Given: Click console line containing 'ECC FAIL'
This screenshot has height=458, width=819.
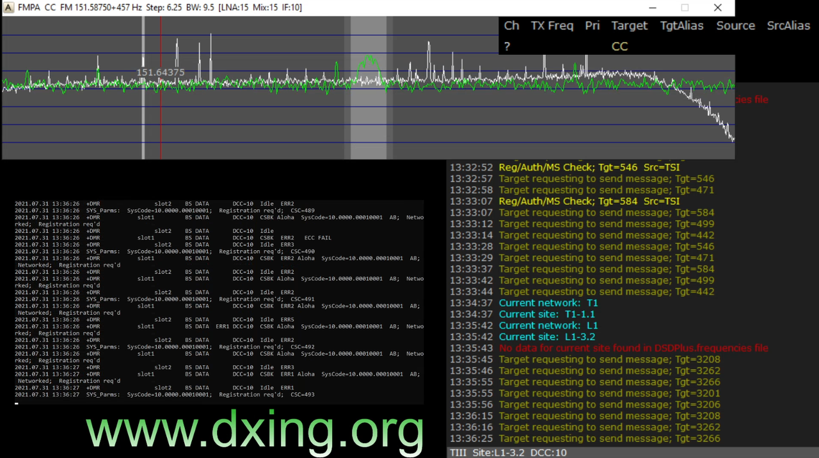Looking at the screenshot, I should tap(173, 238).
